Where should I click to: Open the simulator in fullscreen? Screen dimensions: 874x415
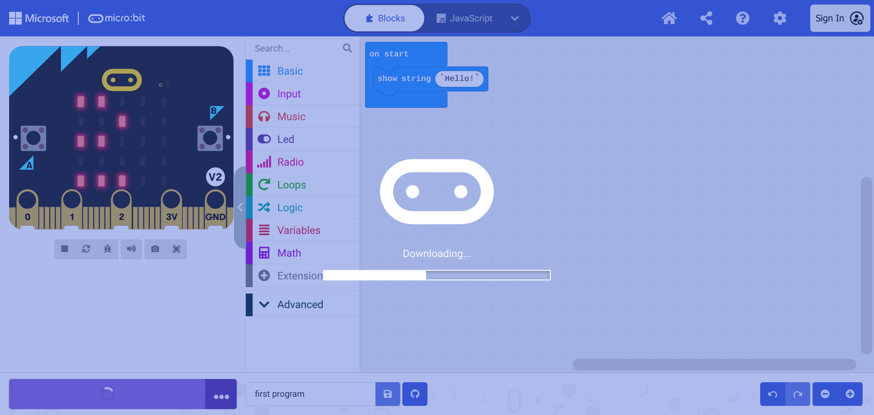tap(177, 249)
